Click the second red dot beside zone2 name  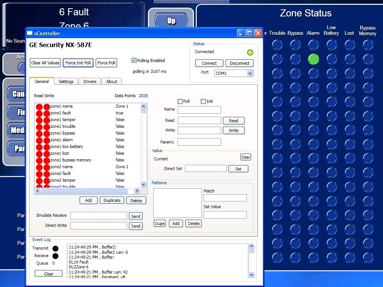pyautogui.click(x=47, y=167)
